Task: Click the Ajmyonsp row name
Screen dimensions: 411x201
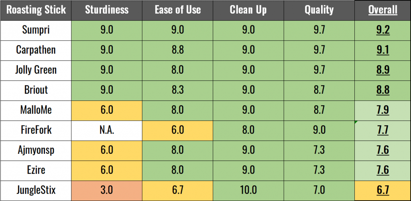Action: (36, 151)
